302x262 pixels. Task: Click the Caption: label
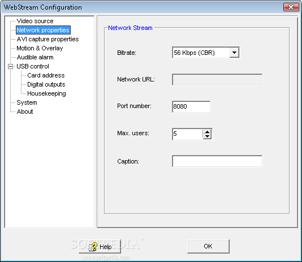point(128,161)
